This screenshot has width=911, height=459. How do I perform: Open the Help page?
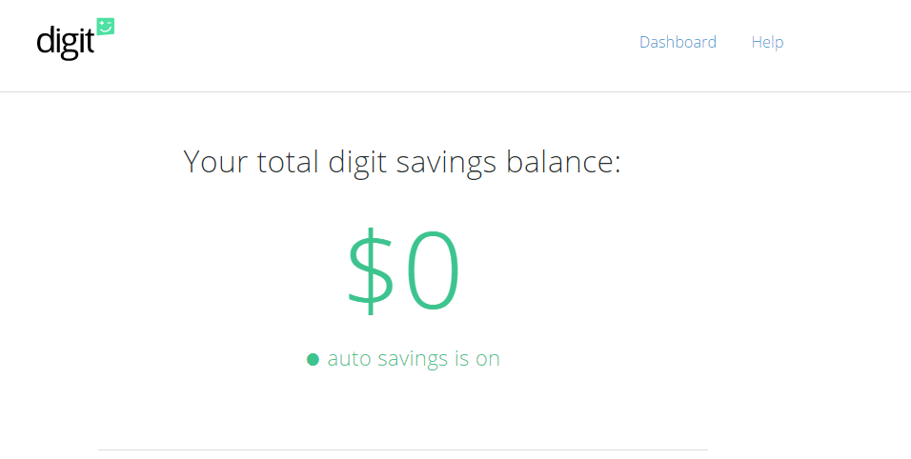tap(767, 42)
